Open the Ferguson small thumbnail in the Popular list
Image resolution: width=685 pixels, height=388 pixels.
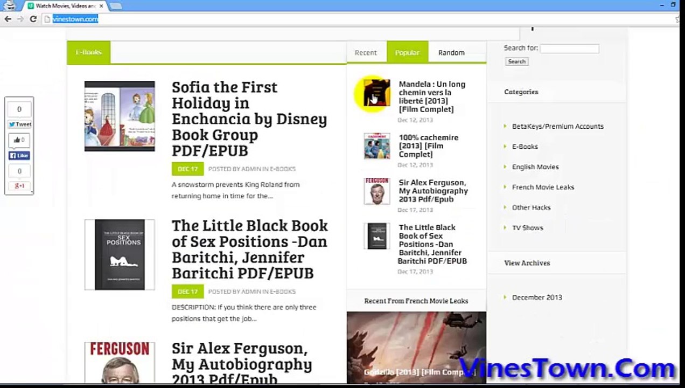(x=376, y=191)
